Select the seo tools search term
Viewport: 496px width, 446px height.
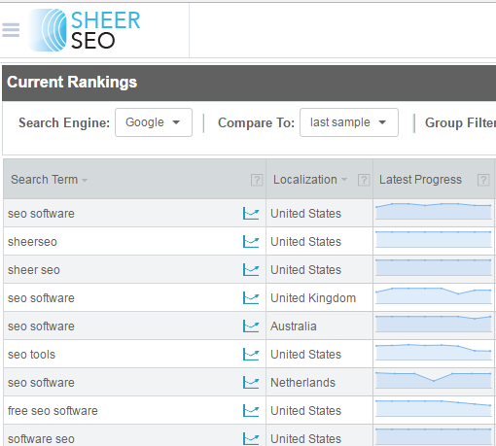coord(31,355)
